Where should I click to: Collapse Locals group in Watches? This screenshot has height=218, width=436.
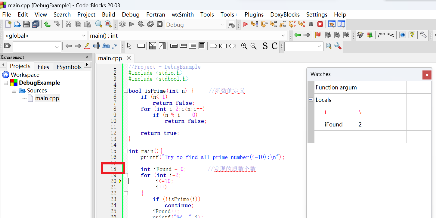311,100
